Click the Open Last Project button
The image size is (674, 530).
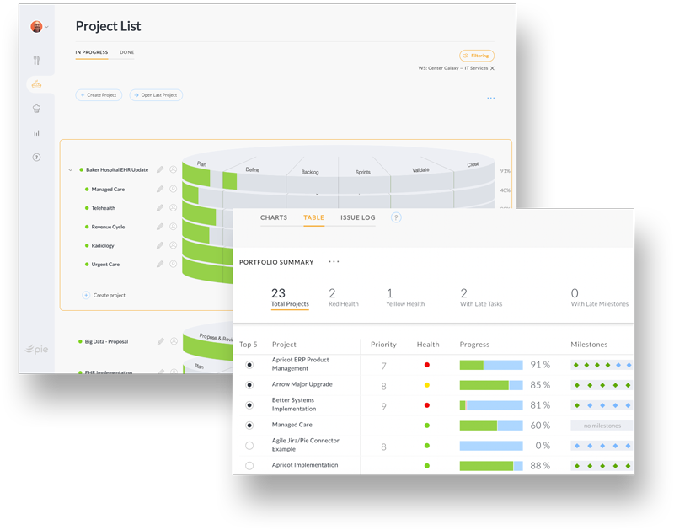156,95
